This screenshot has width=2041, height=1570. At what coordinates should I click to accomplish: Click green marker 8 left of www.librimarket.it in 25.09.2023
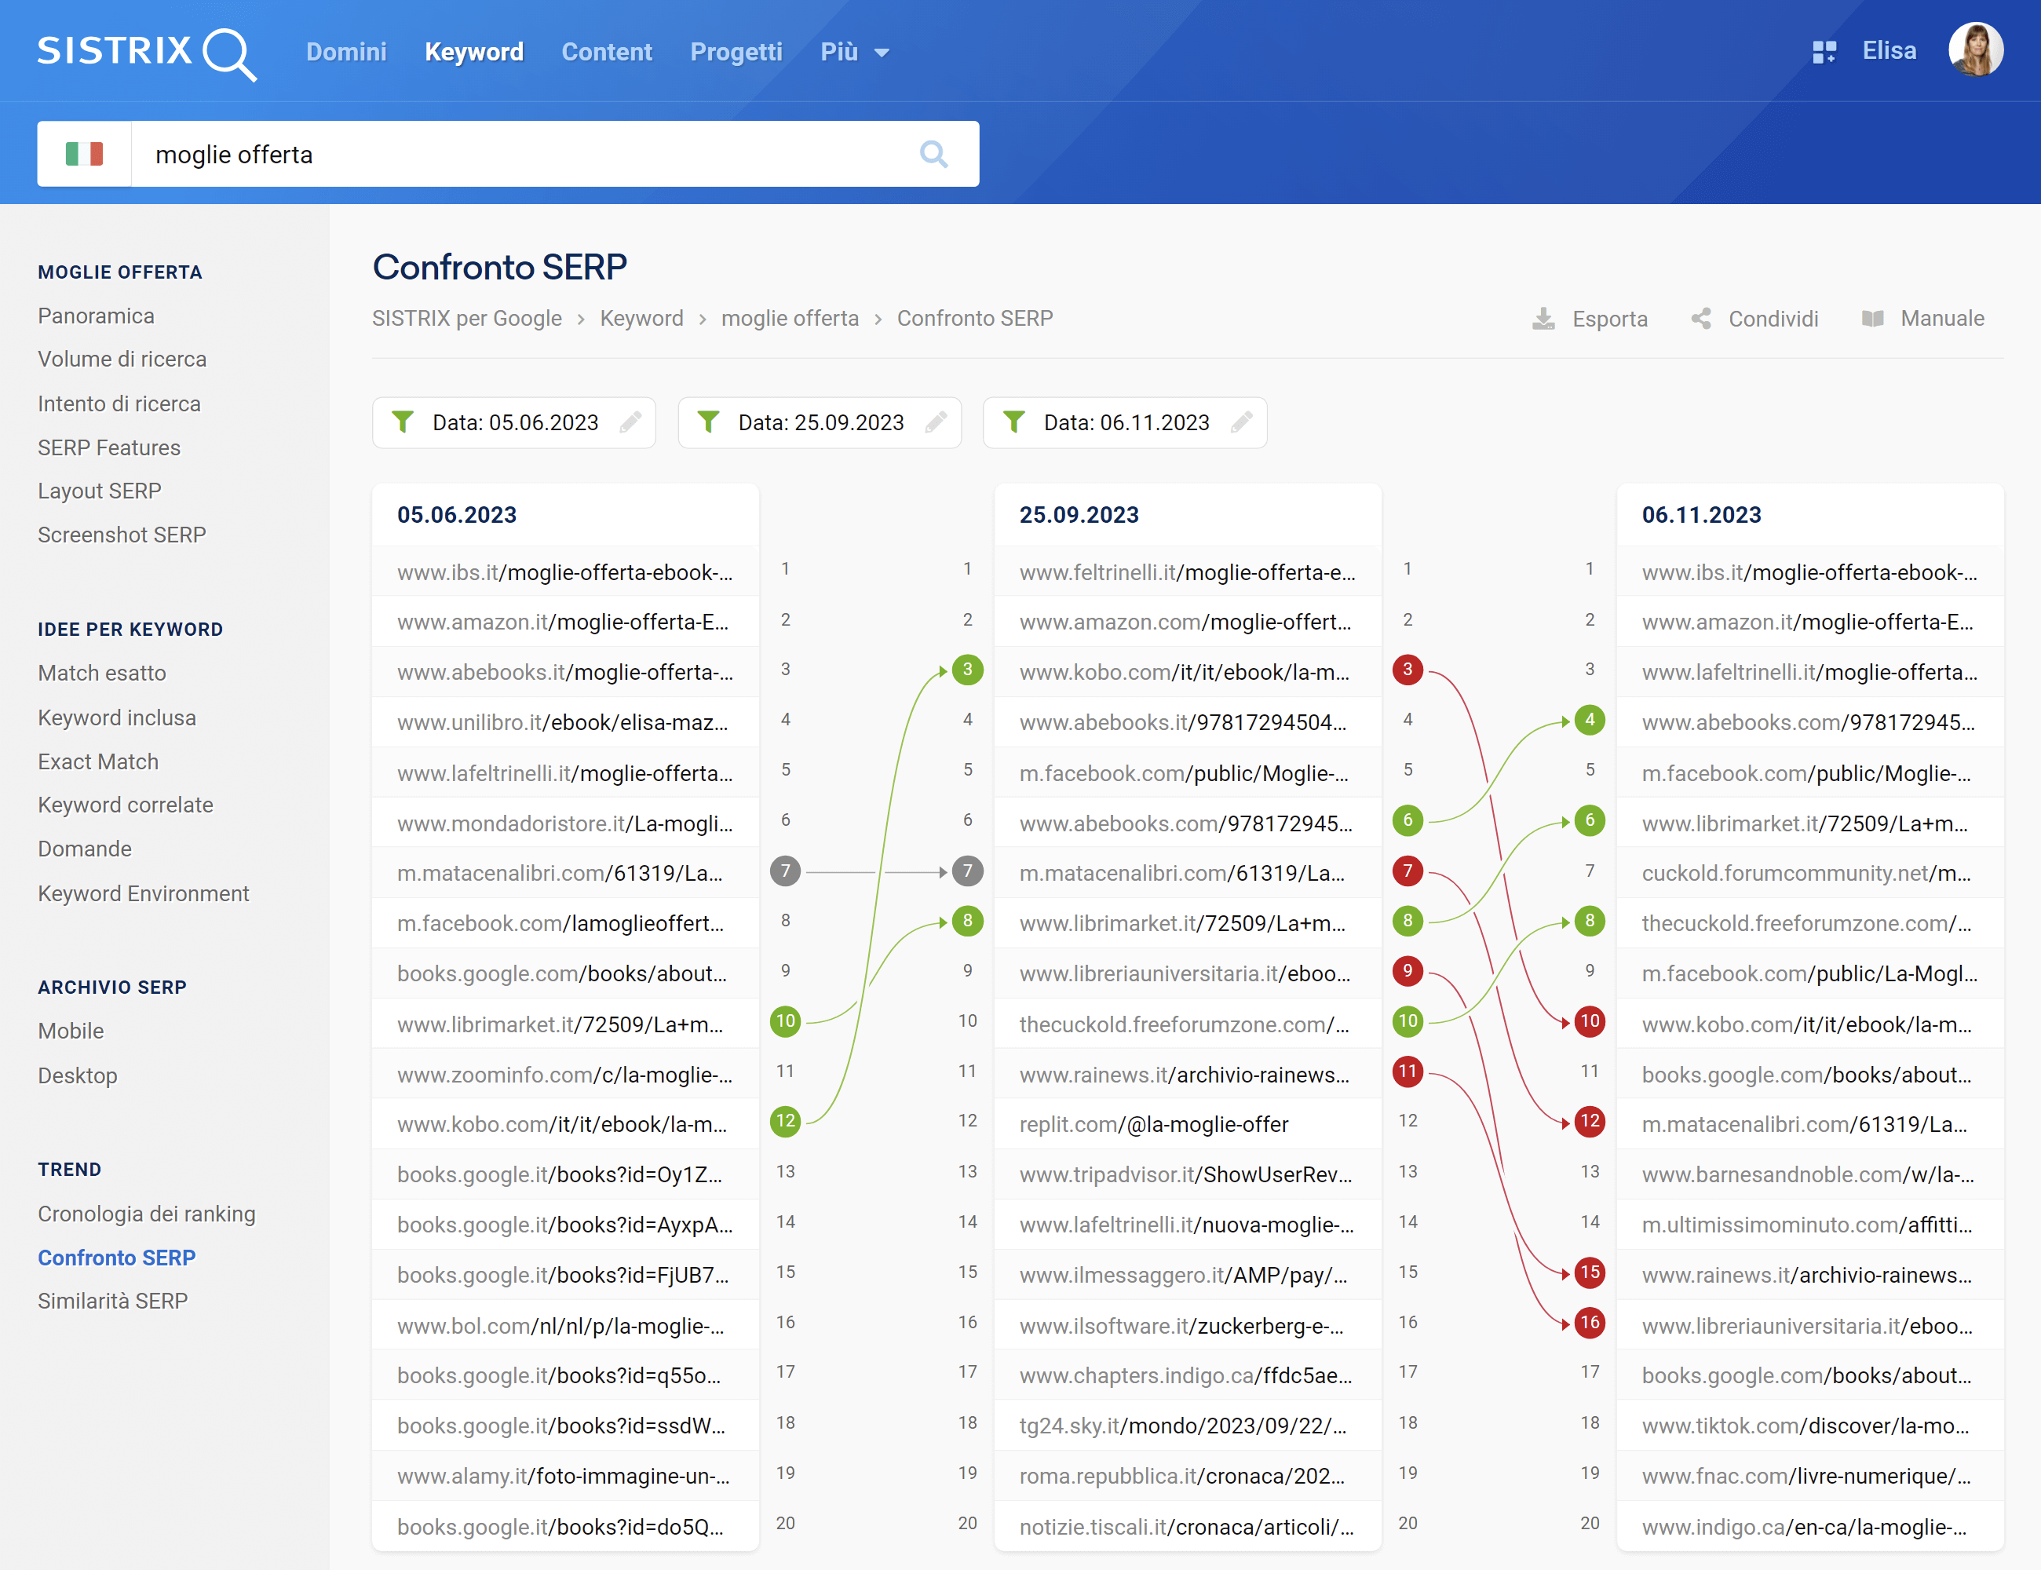967,922
